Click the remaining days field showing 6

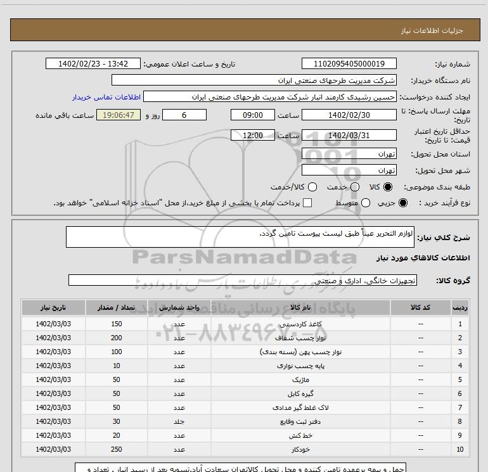point(184,115)
